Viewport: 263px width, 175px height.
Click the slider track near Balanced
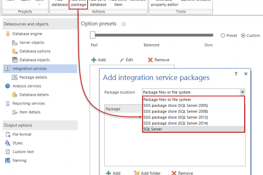click(152, 35)
